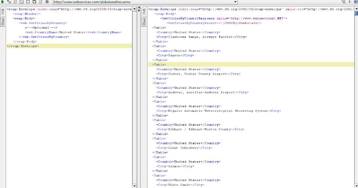The height and width of the screenshot is (188, 358).
Task: Click the GetCitiesByCountryResult CDATA line
Action: [x=214, y=23]
